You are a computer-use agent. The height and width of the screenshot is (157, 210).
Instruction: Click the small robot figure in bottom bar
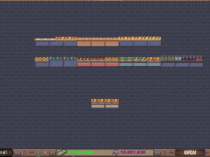pyautogui.click(x=38, y=154)
